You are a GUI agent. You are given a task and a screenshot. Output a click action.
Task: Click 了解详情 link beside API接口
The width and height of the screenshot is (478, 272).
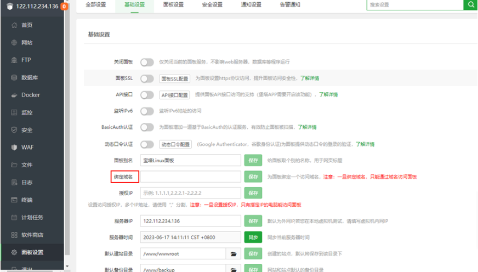328,94
